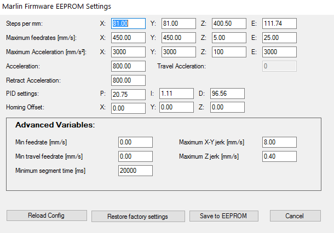Click the 'Advanced Variables:' heading
334x233 pixels.
coord(55,125)
